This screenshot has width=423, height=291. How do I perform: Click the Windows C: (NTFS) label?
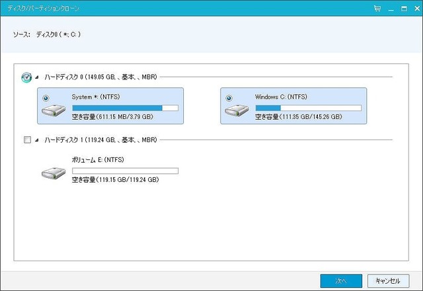[x=281, y=97]
